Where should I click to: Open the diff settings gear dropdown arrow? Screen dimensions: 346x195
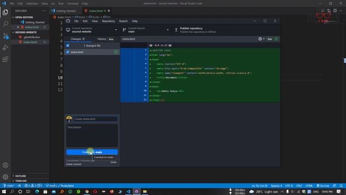click(264, 39)
